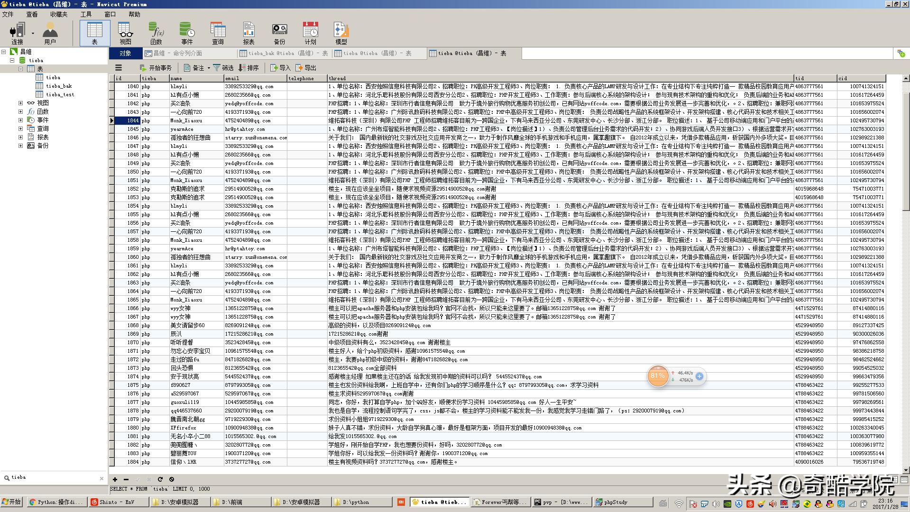
Task: Open the 窗口 menu
Action: pos(110,14)
